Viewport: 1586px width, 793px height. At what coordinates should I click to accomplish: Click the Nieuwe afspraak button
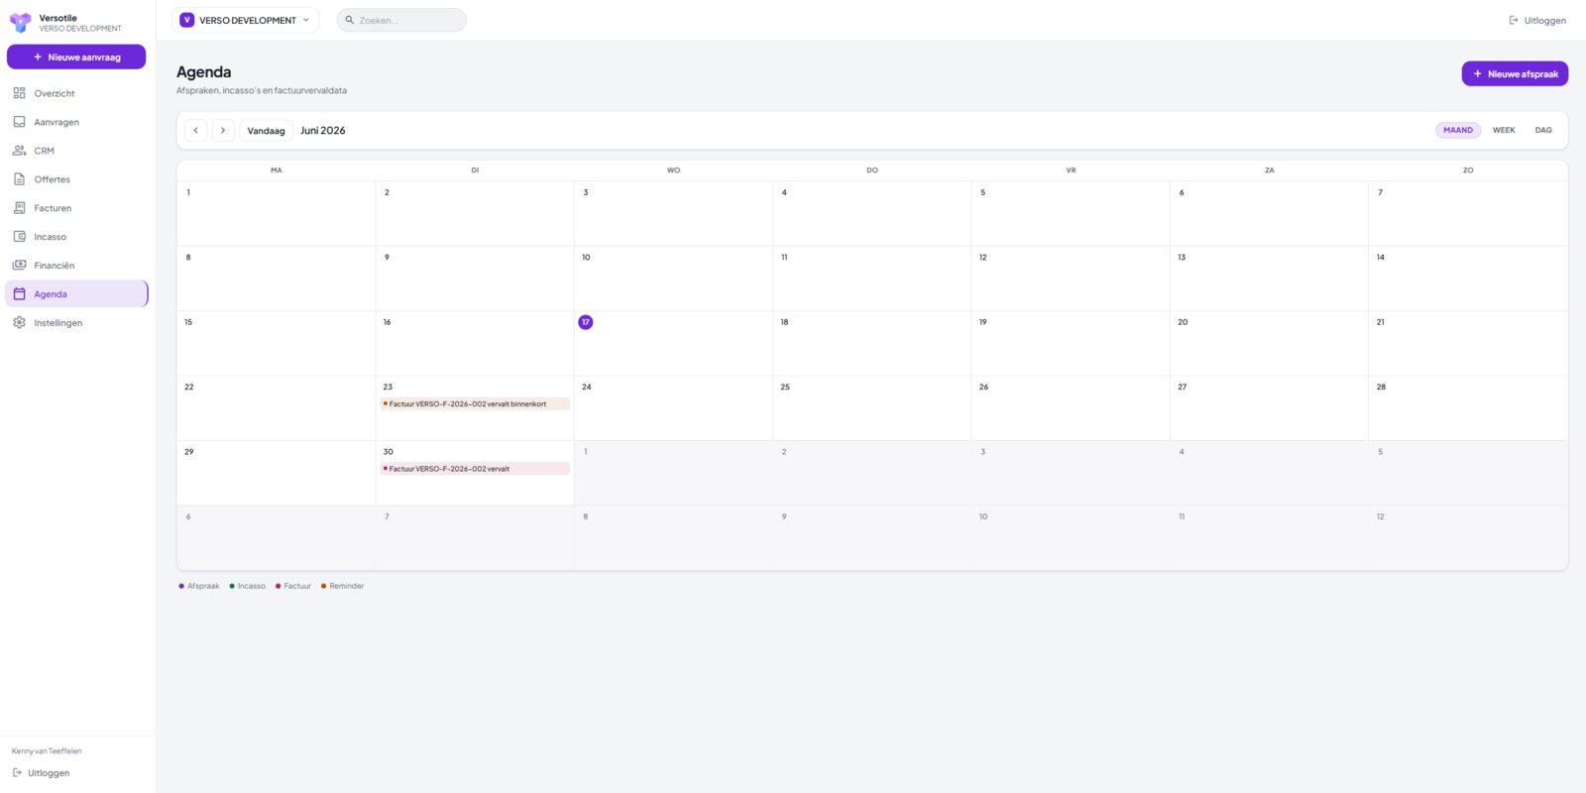[1515, 73]
